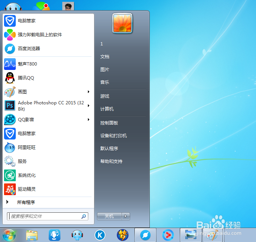256x242 pixels.
Task: Launch 画图 paint palette icon
Action: [x=10, y=92]
